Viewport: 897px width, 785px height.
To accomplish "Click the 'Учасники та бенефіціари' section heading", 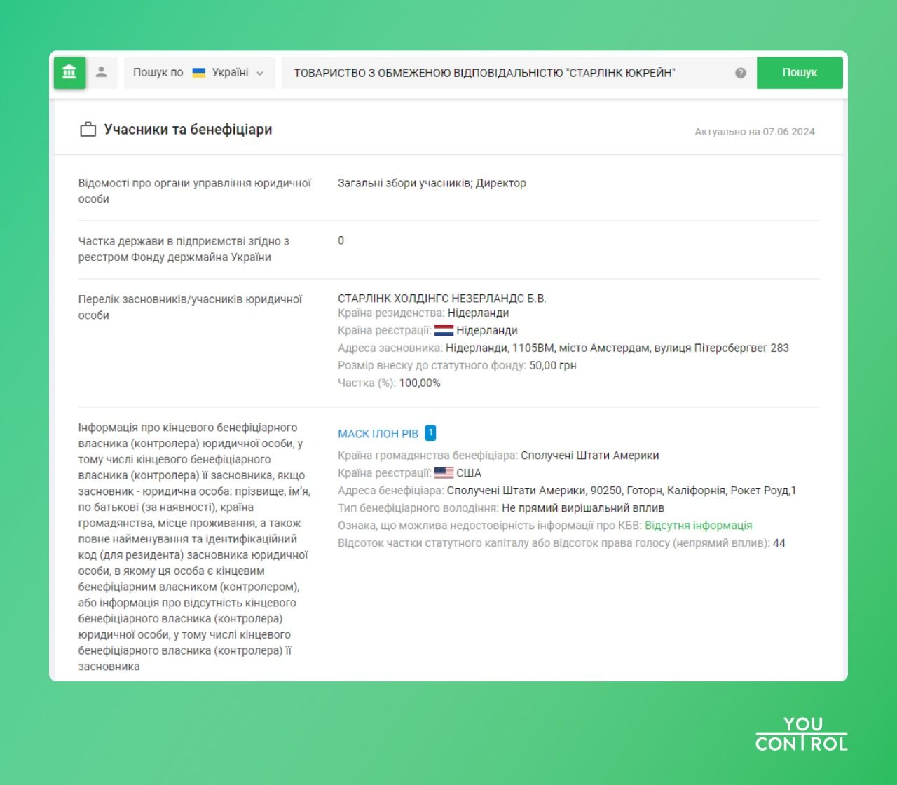I will coord(188,130).
